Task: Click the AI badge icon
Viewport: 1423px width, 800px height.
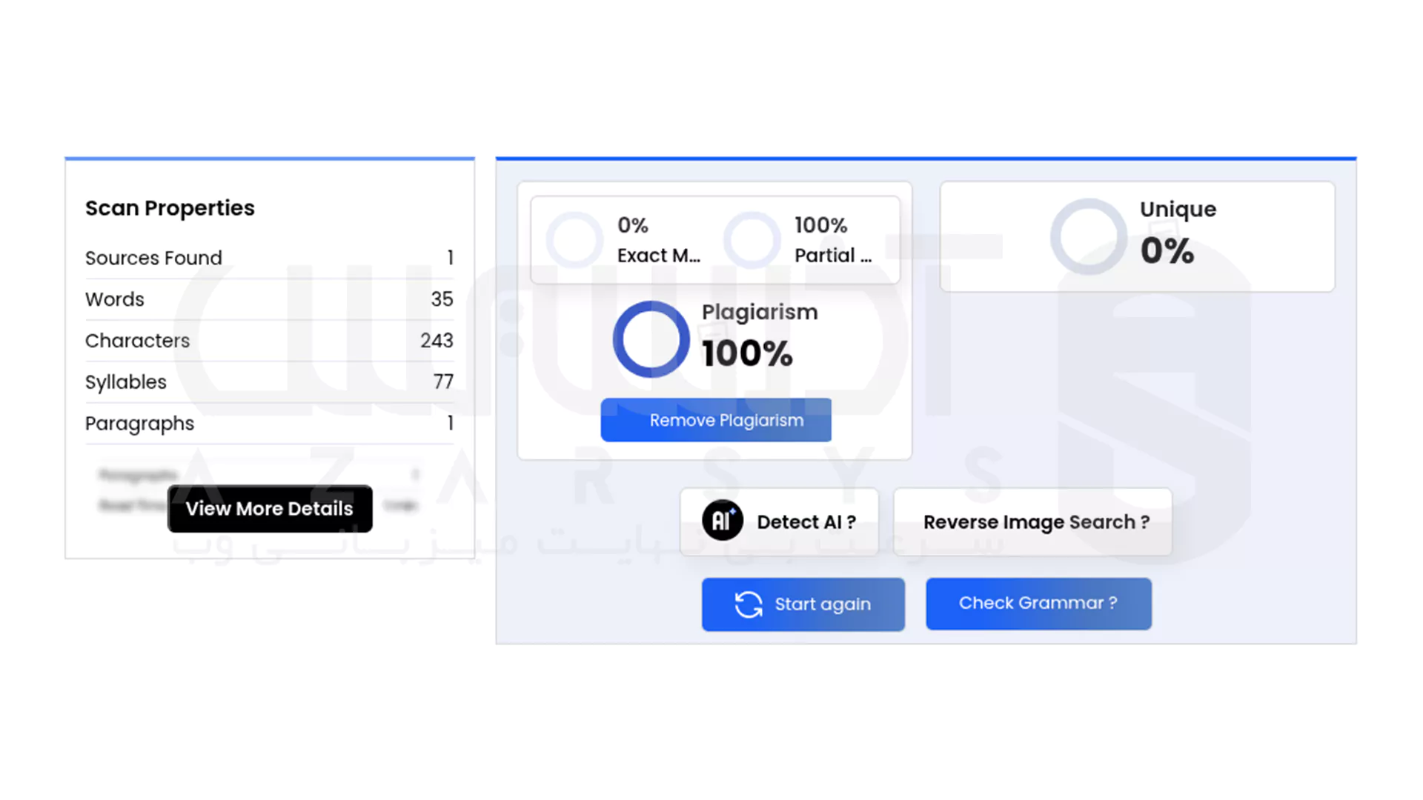Action: point(722,521)
